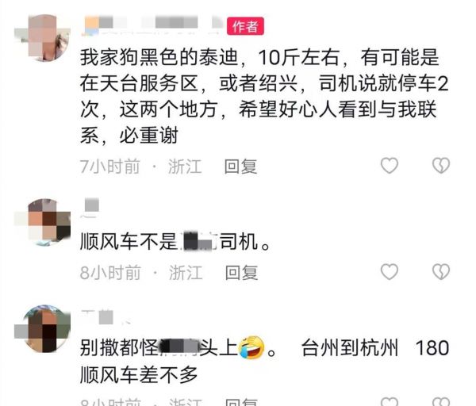Dislike the 顺风车不是 司机 comment
476x406 pixels.
click(441, 271)
